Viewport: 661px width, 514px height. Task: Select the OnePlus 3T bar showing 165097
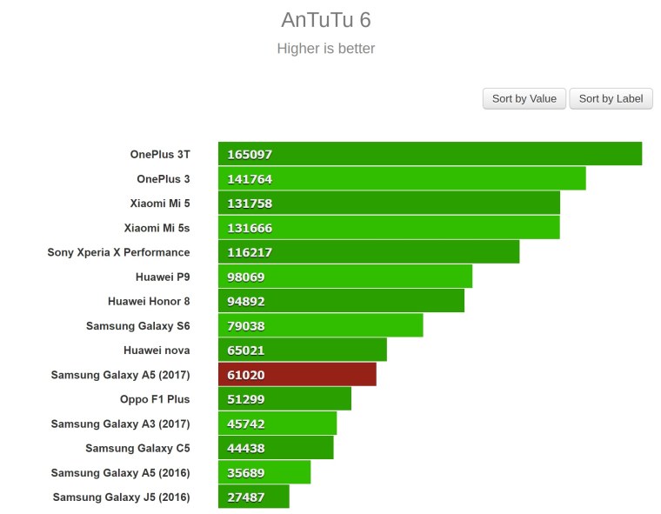tap(430, 154)
